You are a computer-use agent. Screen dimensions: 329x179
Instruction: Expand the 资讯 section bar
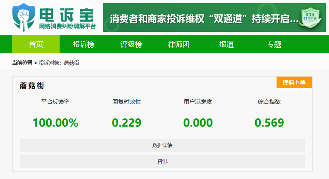tap(163, 162)
